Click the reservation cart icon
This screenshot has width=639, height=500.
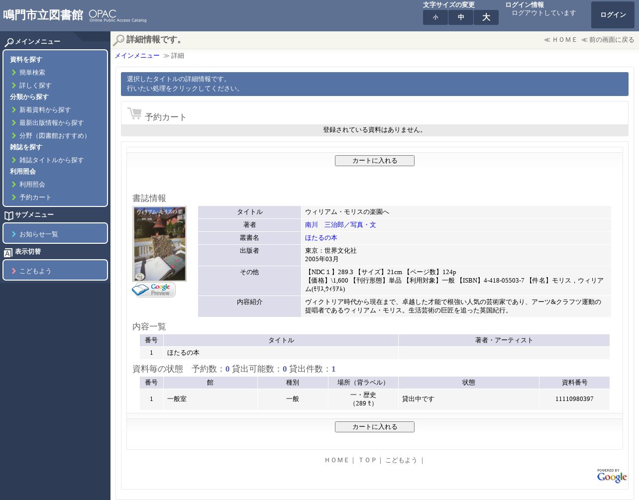tap(134, 114)
